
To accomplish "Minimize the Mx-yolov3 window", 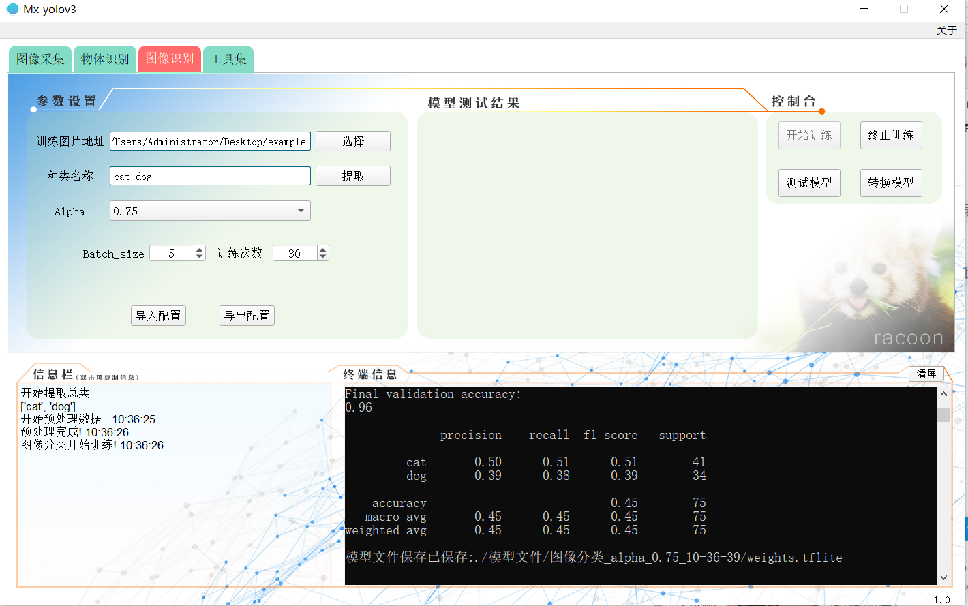I will [864, 9].
